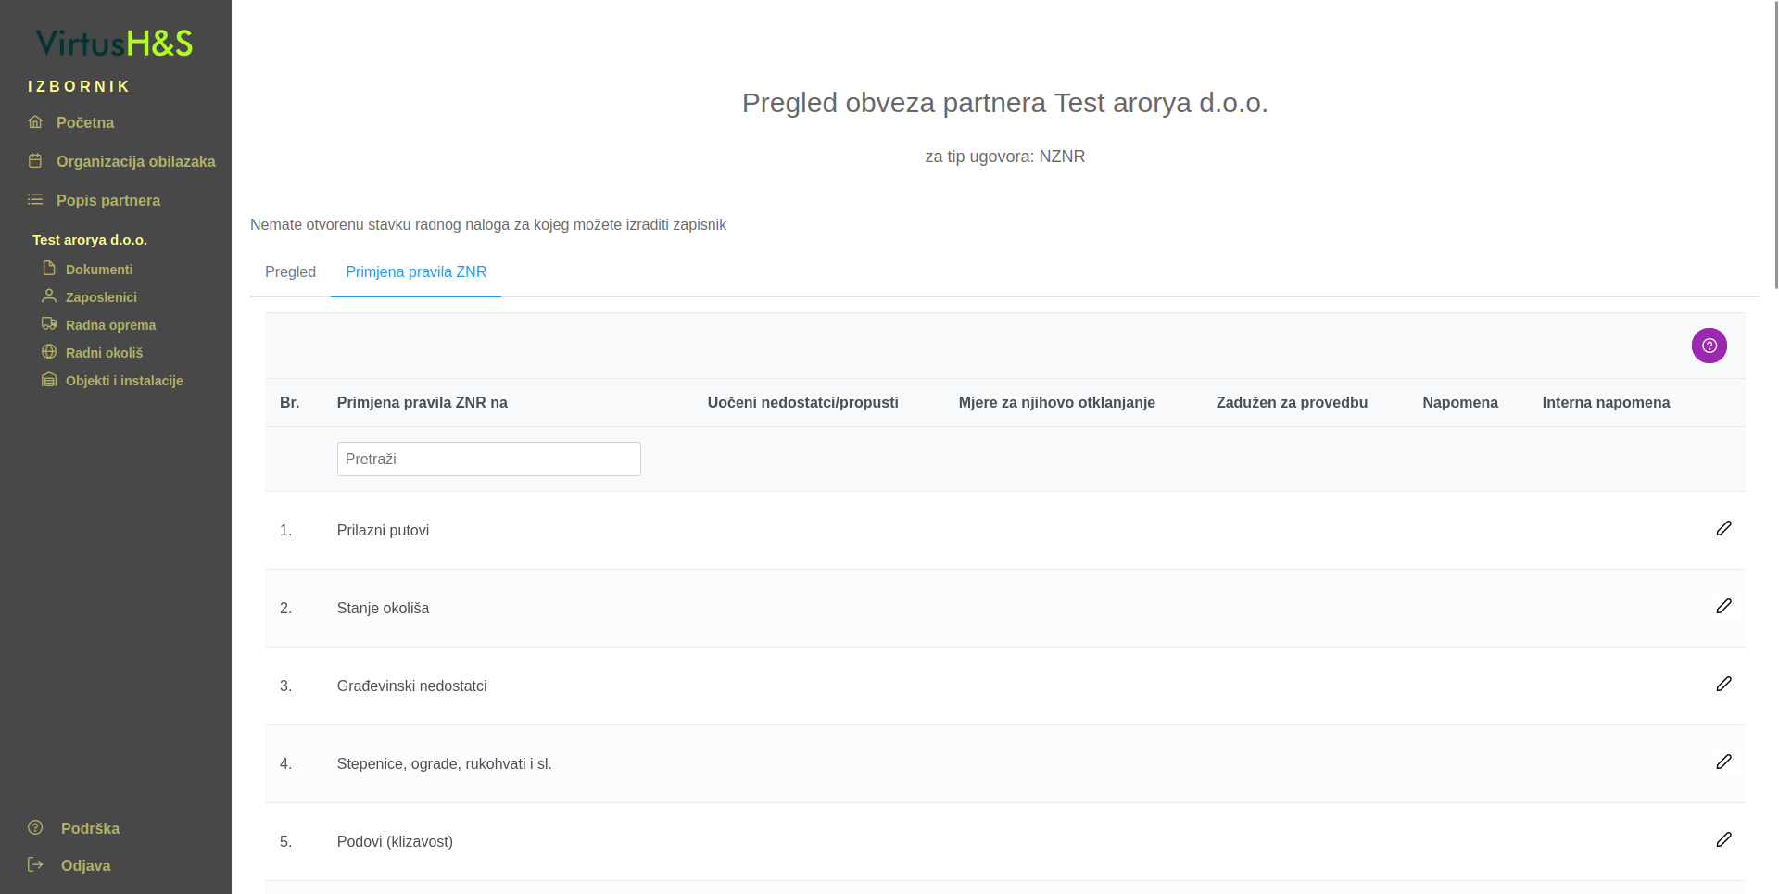The image size is (1779, 894).
Task: Go to Popis partnera
Action: [x=107, y=200]
